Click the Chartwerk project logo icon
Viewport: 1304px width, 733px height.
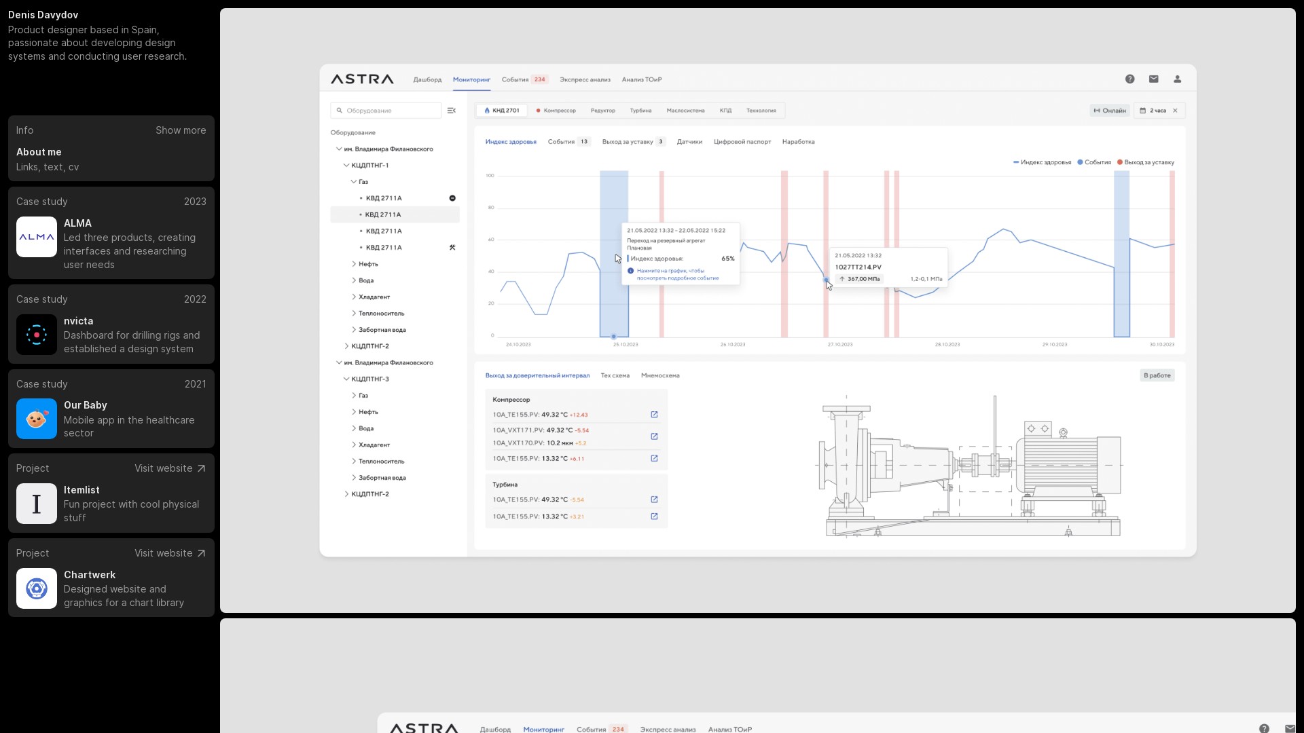pos(37,588)
